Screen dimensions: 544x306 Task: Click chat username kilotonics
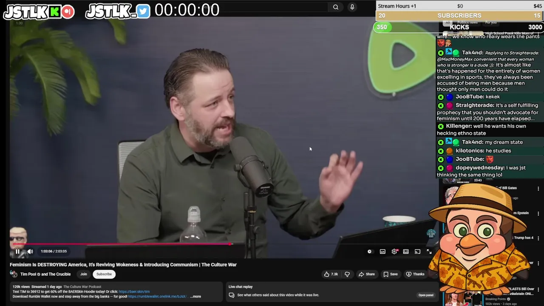tap(470, 151)
